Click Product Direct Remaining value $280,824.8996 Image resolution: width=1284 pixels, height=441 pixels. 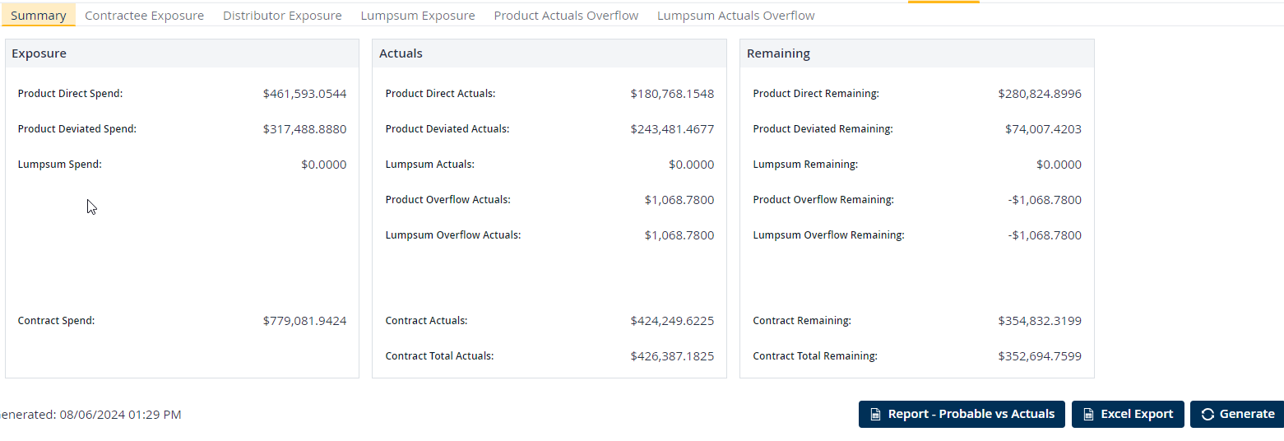1040,94
